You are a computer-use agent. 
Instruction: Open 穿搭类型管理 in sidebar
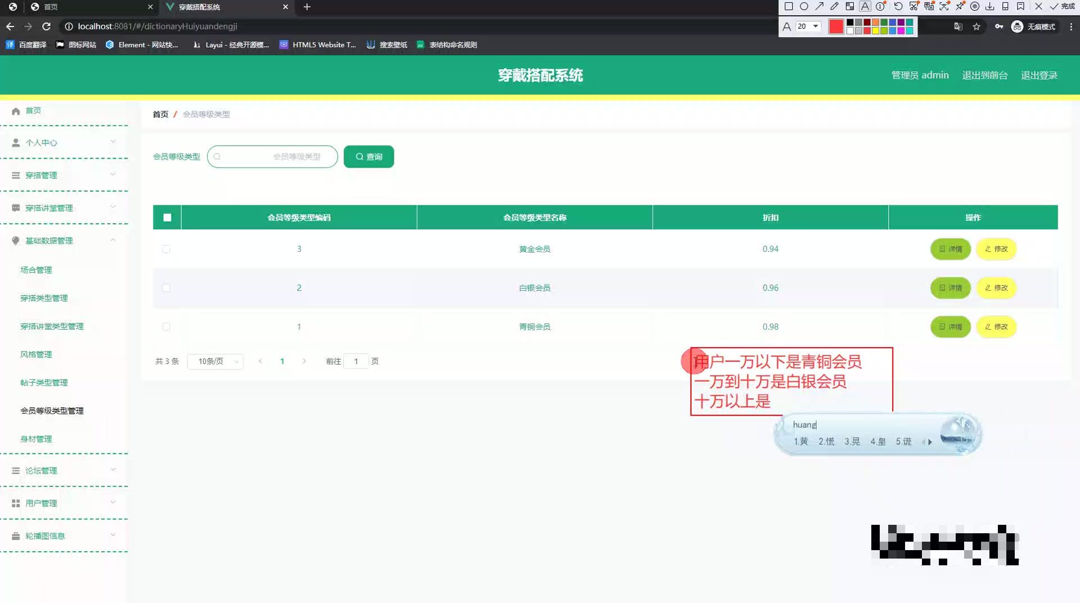click(44, 298)
